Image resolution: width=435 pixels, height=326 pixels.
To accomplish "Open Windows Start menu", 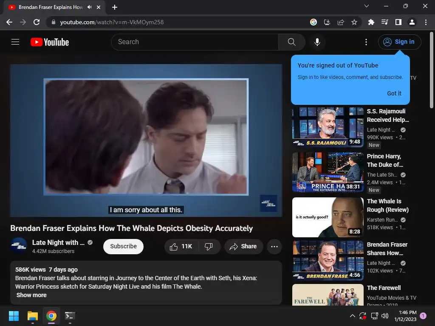I will pos(14,316).
